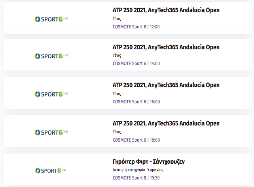
Task: Click the Sport 6 HD logo in the 18:00 row
Action: (x=51, y=132)
